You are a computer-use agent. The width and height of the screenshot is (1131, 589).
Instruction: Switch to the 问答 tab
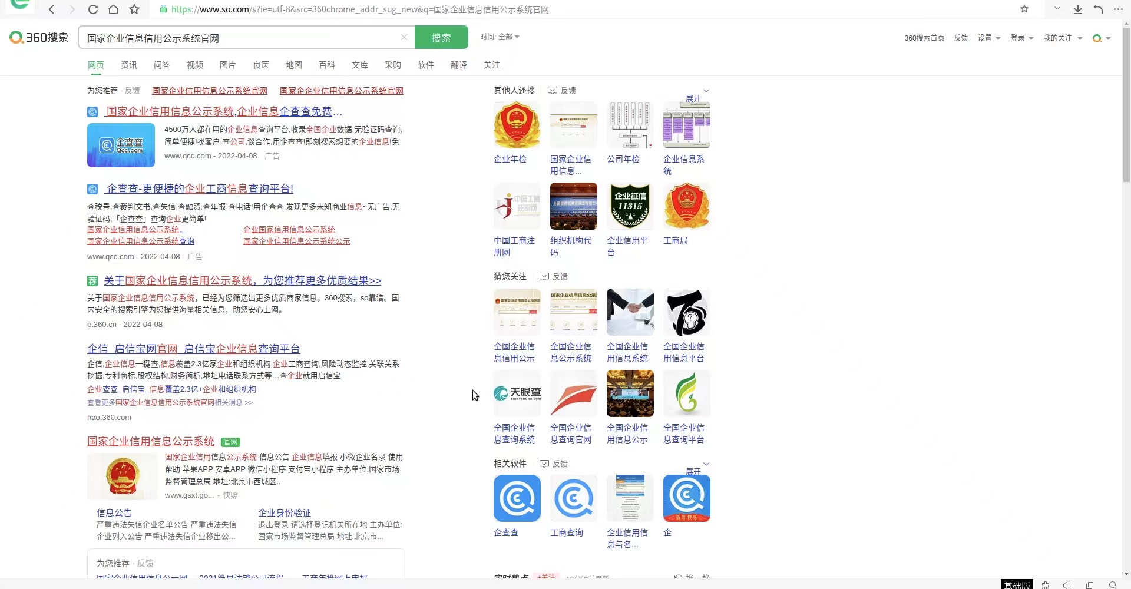[x=162, y=65]
